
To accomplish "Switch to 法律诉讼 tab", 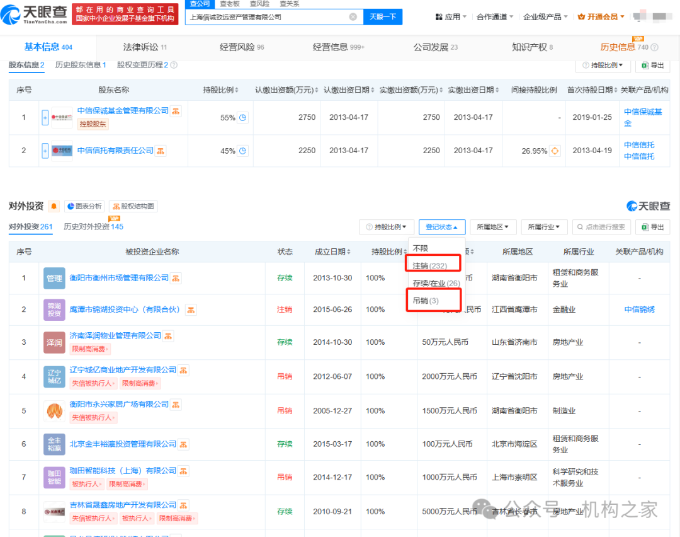I will [x=145, y=47].
